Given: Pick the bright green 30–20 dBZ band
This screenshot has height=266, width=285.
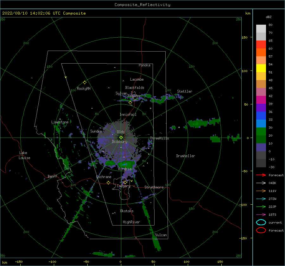Looking at the screenshot, I should click(x=261, y=132).
